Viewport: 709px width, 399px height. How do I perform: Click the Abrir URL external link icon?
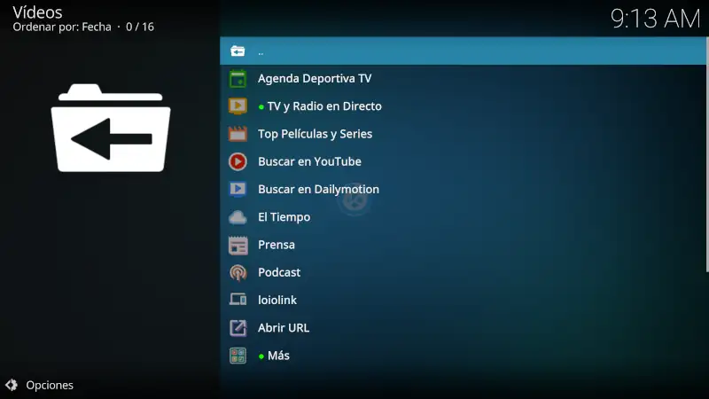coord(238,328)
